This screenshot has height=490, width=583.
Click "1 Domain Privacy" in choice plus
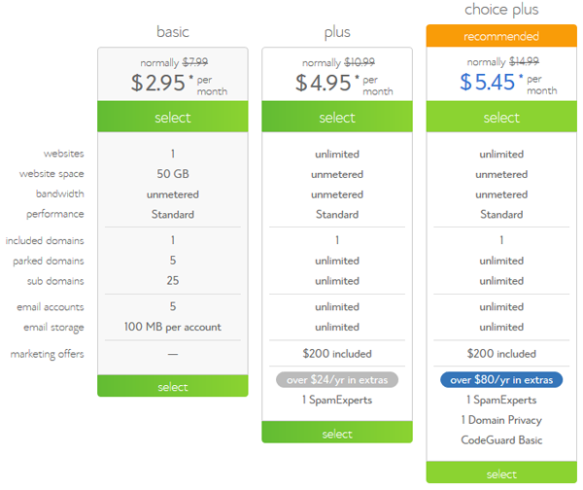[x=501, y=420]
